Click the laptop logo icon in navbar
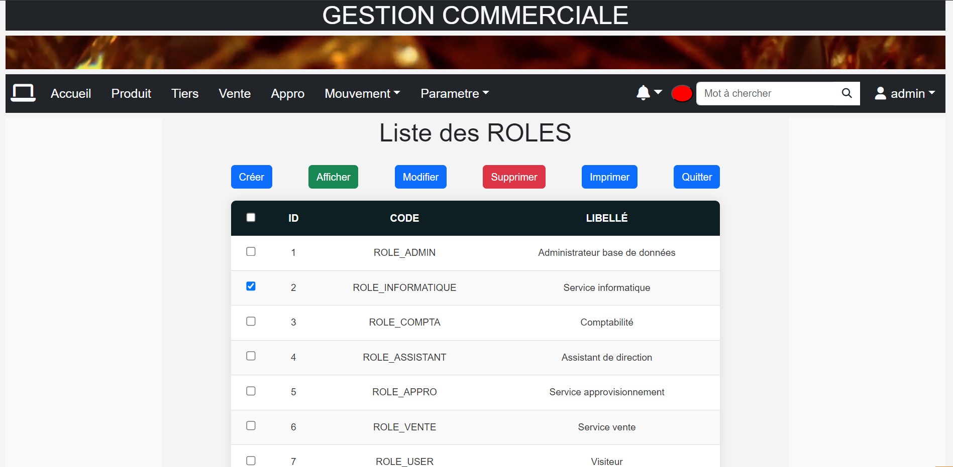This screenshot has height=467, width=953. tap(24, 93)
